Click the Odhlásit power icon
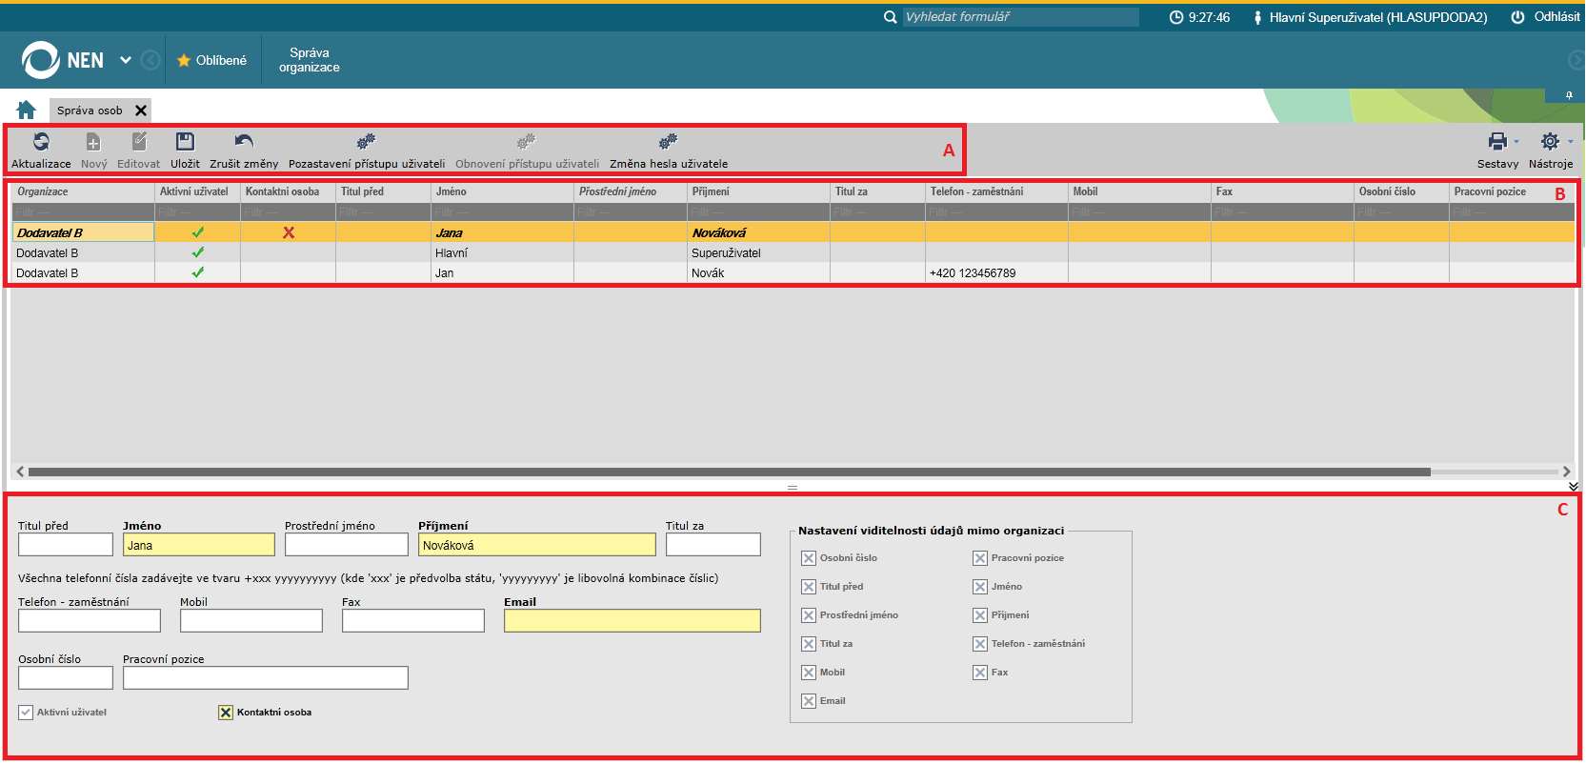This screenshot has width=1586, height=764. pyautogui.click(x=1517, y=17)
